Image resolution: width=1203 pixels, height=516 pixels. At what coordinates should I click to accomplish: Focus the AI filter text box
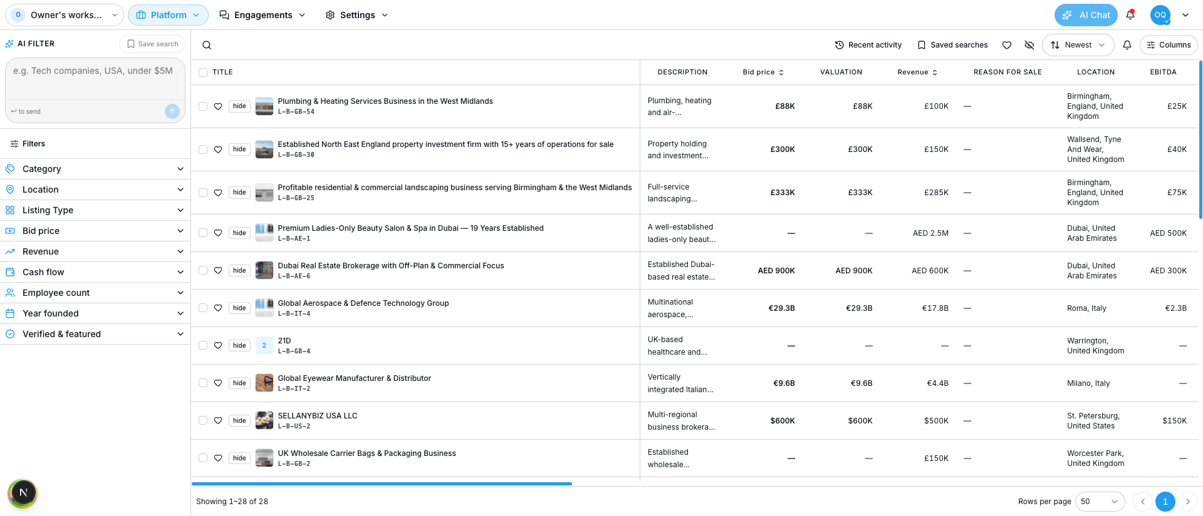point(95,79)
